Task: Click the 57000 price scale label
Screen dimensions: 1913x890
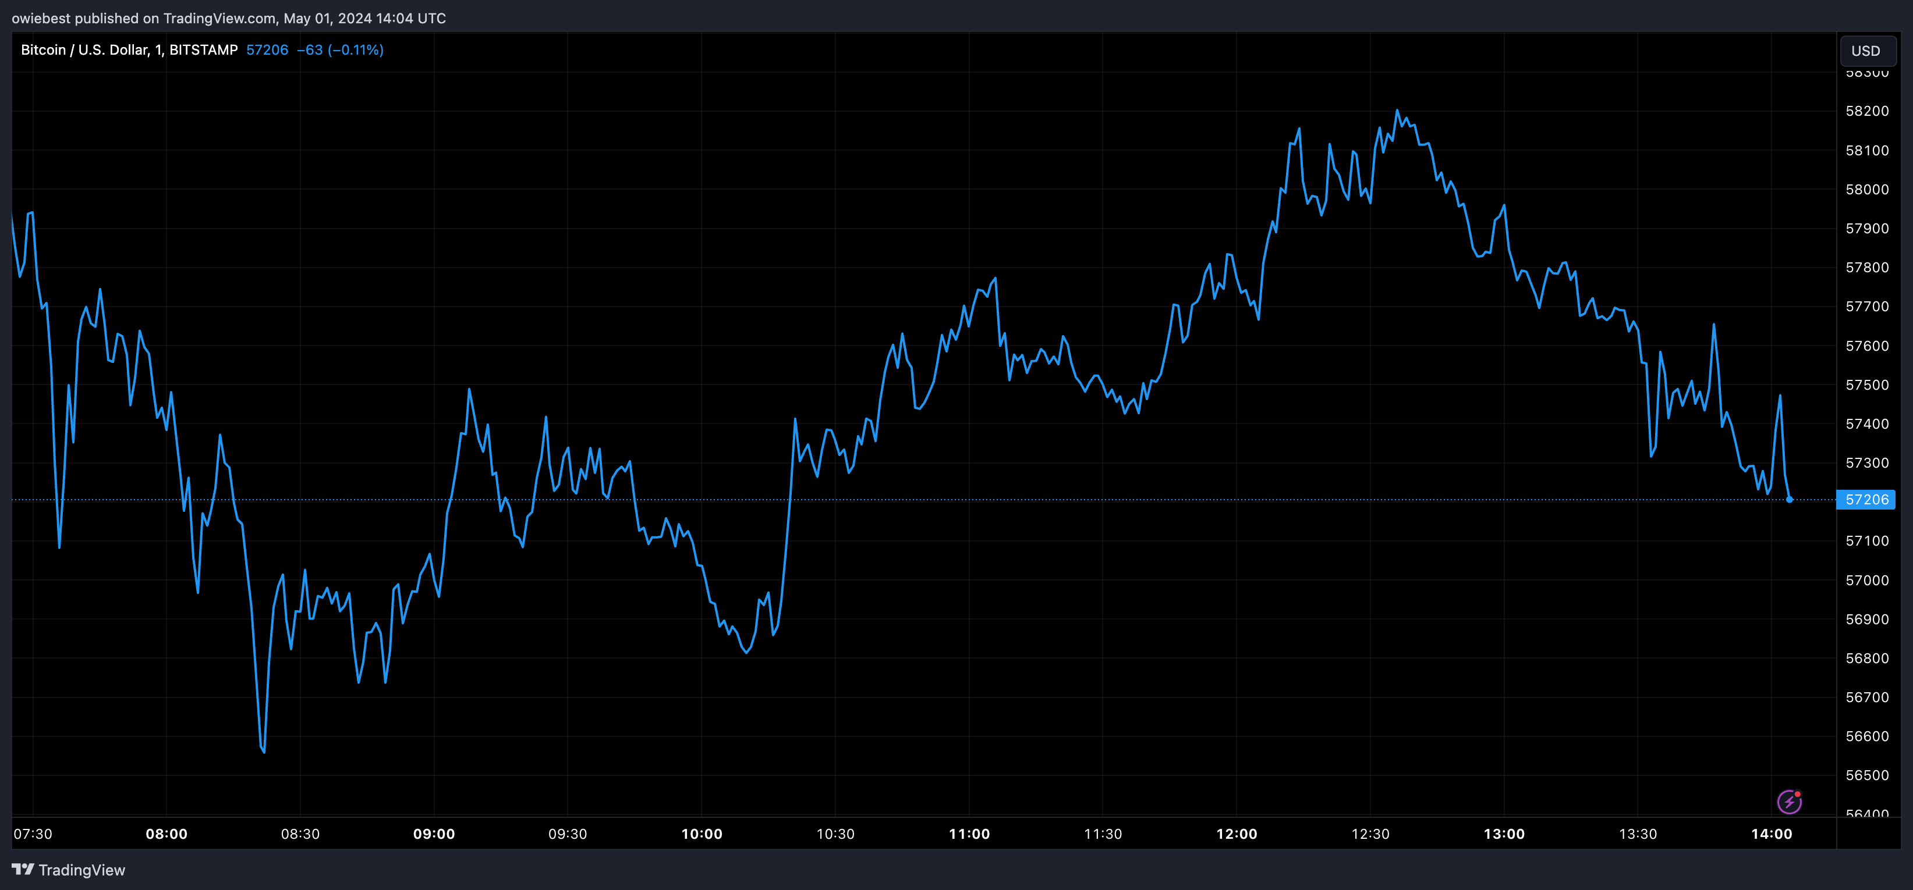Action: pos(1867,581)
